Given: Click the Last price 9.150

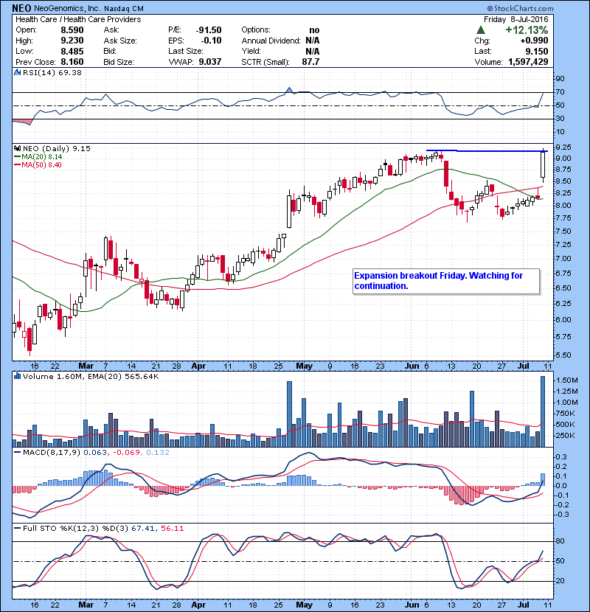Looking at the screenshot, I should tap(536, 51).
